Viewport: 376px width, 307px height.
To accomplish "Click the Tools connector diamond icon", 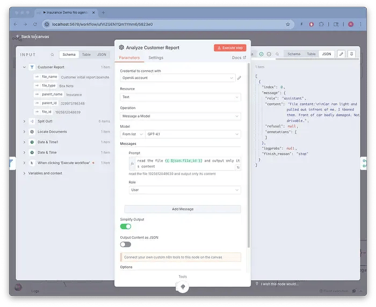I will 183,287.
